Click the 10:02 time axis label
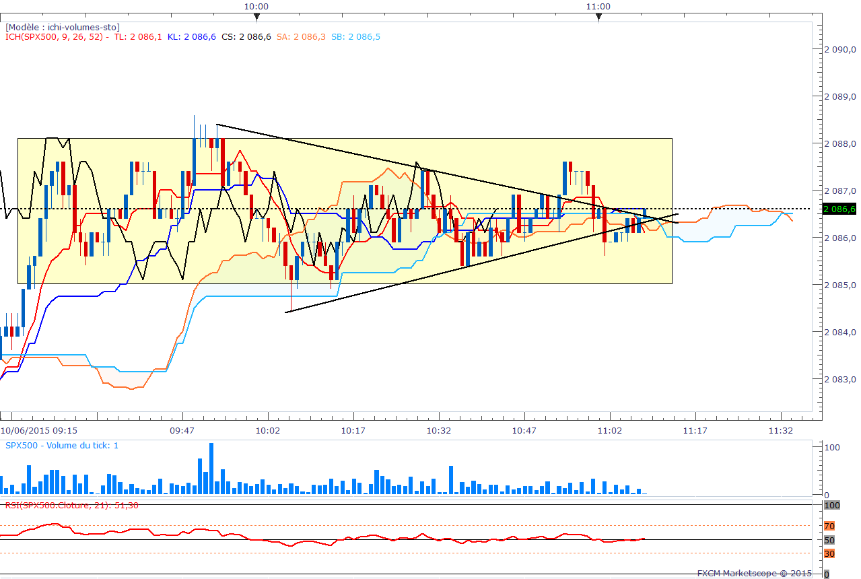Viewport: 861px width, 579px height. point(268,430)
